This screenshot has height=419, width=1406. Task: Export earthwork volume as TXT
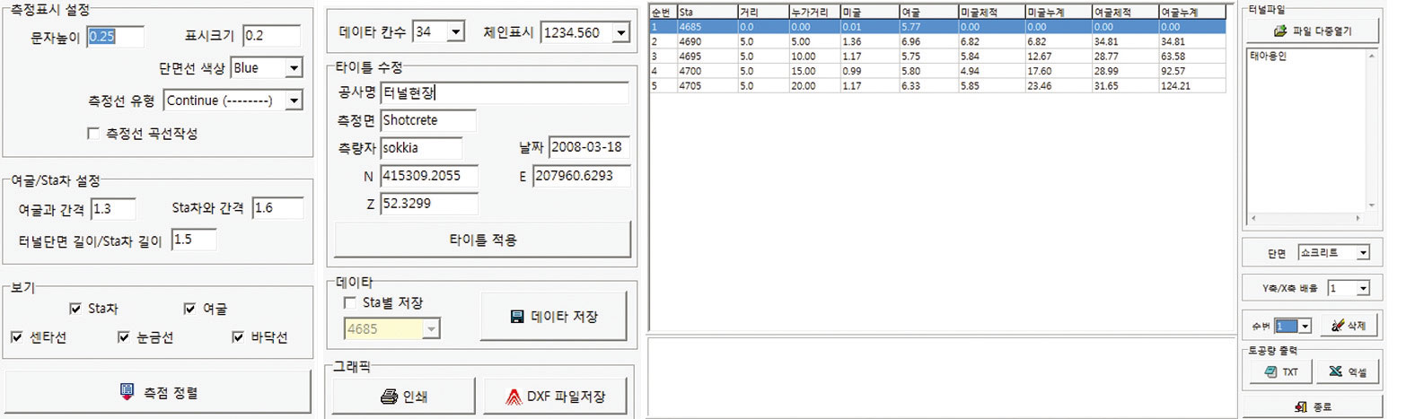pyautogui.click(x=1279, y=372)
